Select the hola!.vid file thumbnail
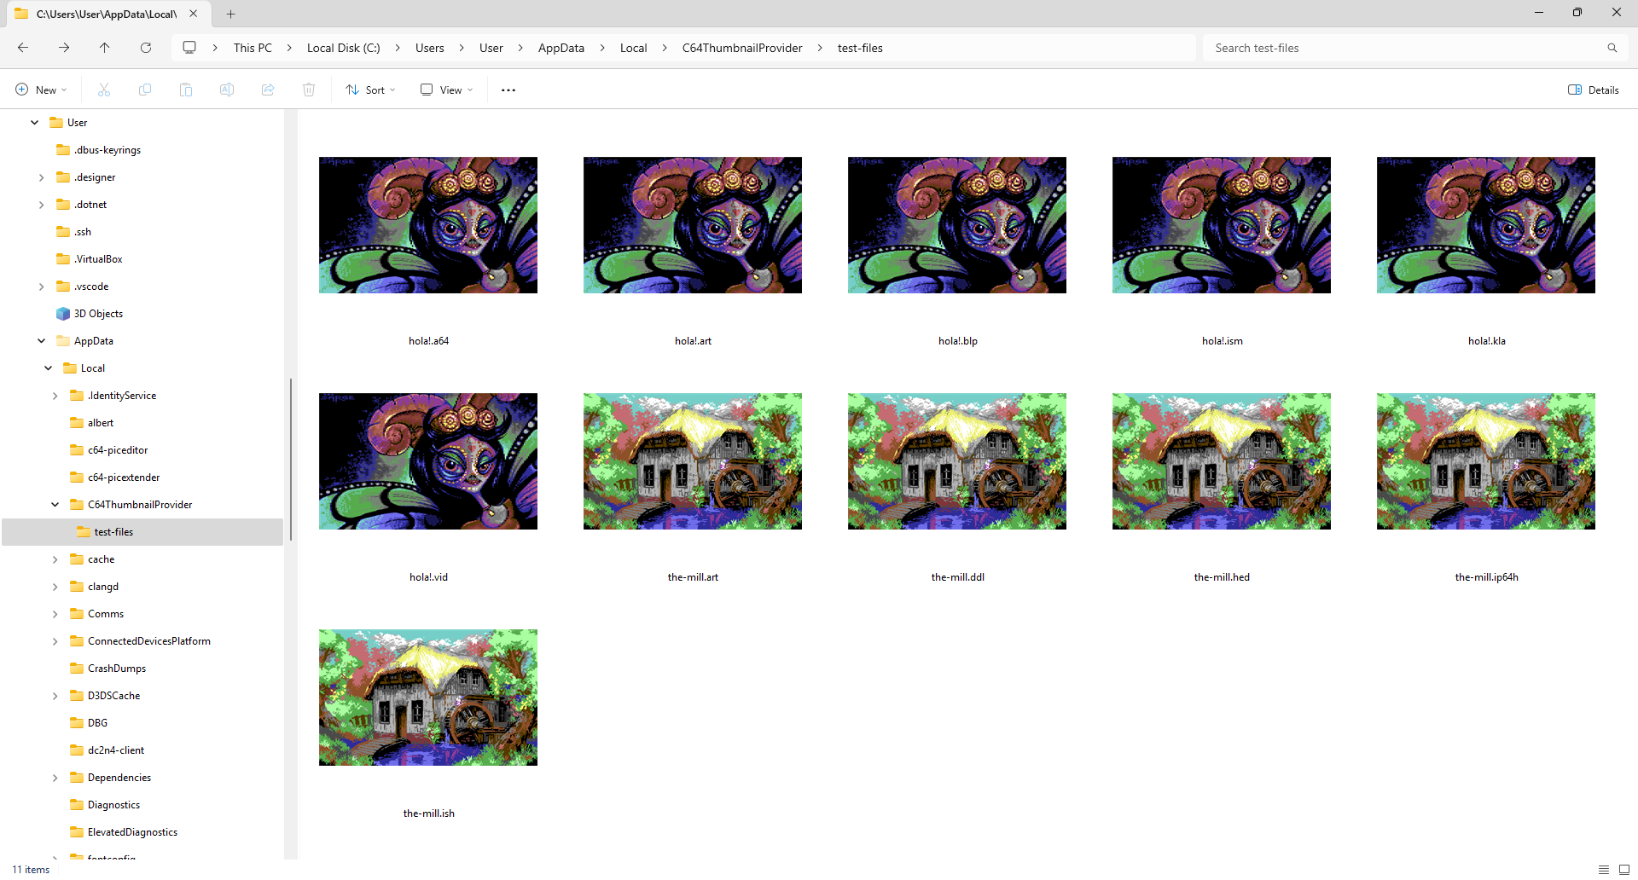1638x880 pixels. coord(428,461)
